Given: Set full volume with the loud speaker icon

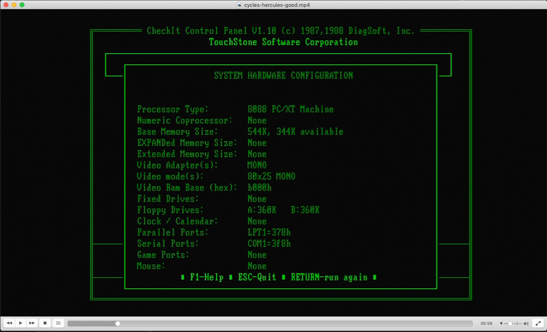Looking at the screenshot, I should 526,323.
